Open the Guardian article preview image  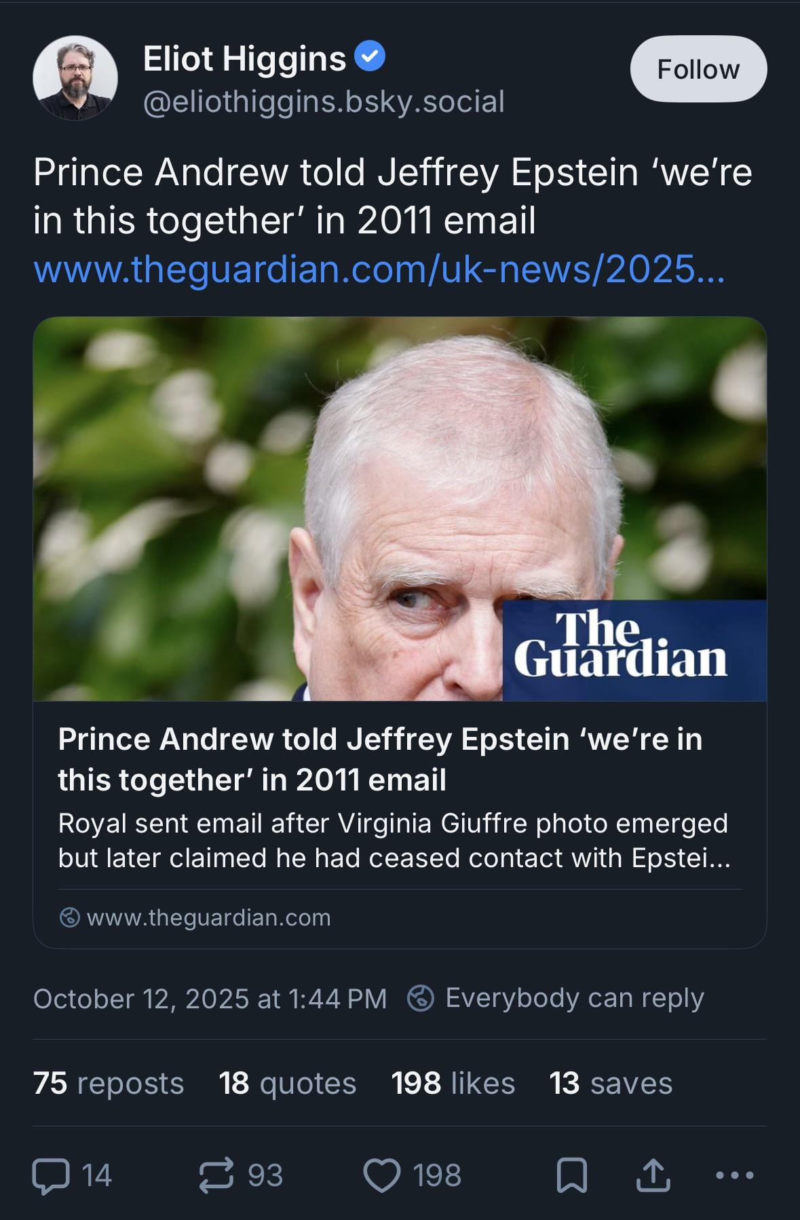click(x=400, y=509)
